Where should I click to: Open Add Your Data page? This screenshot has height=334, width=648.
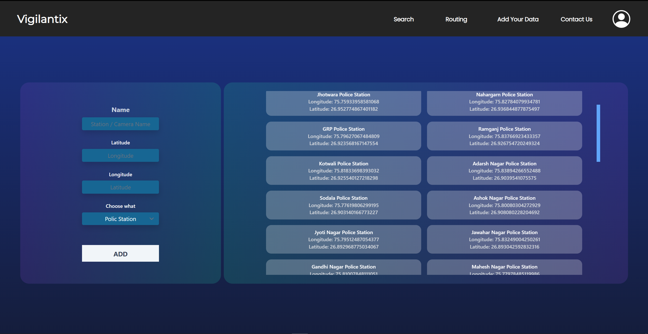(x=518, y=19)
